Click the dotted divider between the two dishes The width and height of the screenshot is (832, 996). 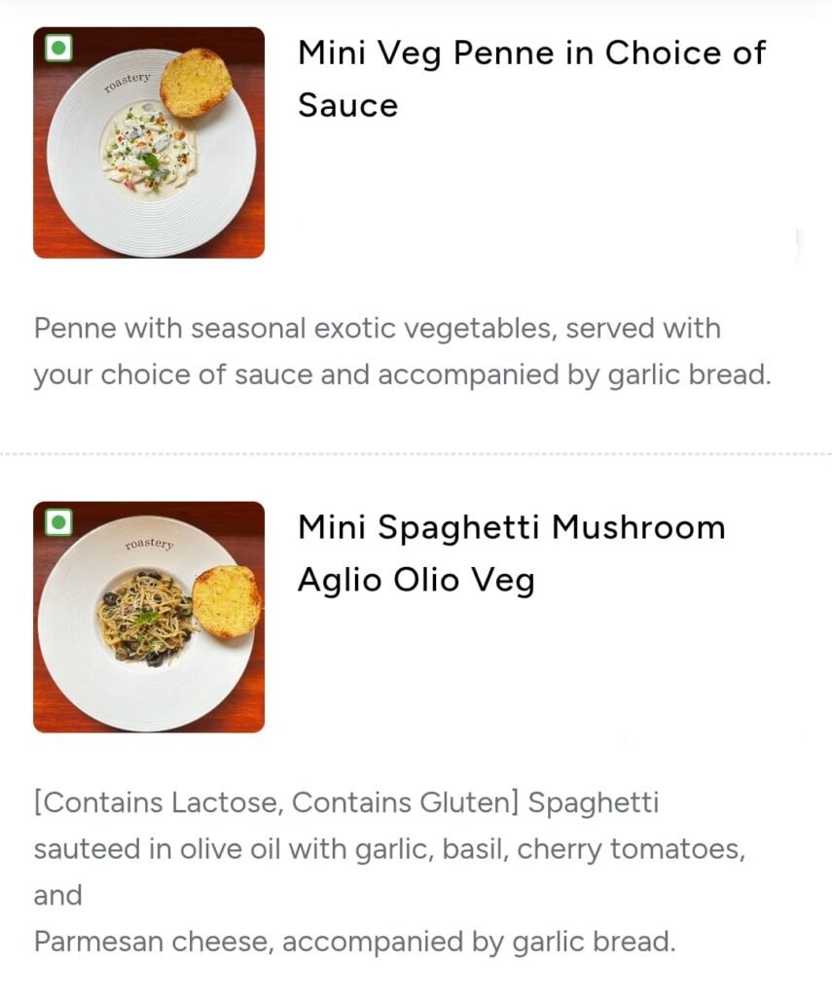(x=416, y=453)
